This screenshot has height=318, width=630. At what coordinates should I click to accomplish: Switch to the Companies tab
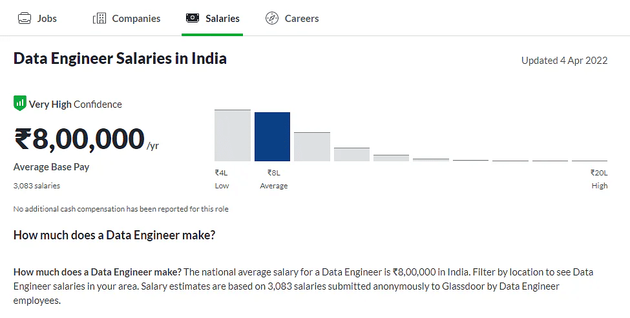[136, 18]
